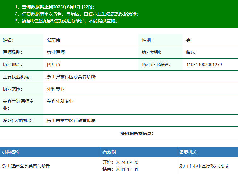Click the start date 2024-09-20
Screen dimensions: 238x174
[127, 162]
